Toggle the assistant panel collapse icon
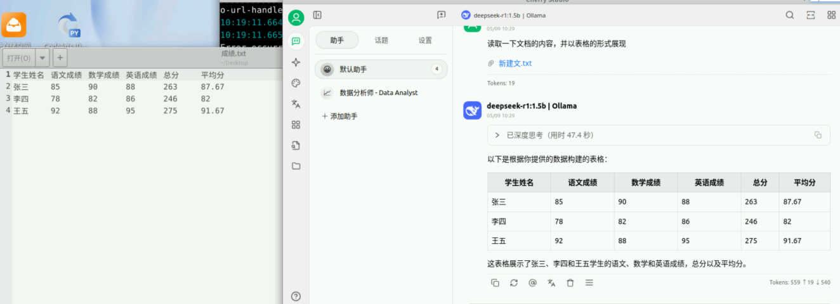Viewport: 840px width, 304px height. [317, 15]
